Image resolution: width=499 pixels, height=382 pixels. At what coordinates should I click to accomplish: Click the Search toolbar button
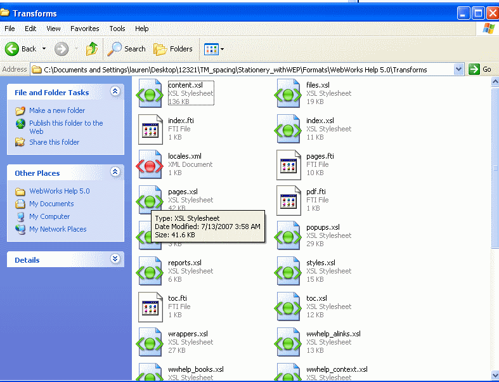pos(127,49)
